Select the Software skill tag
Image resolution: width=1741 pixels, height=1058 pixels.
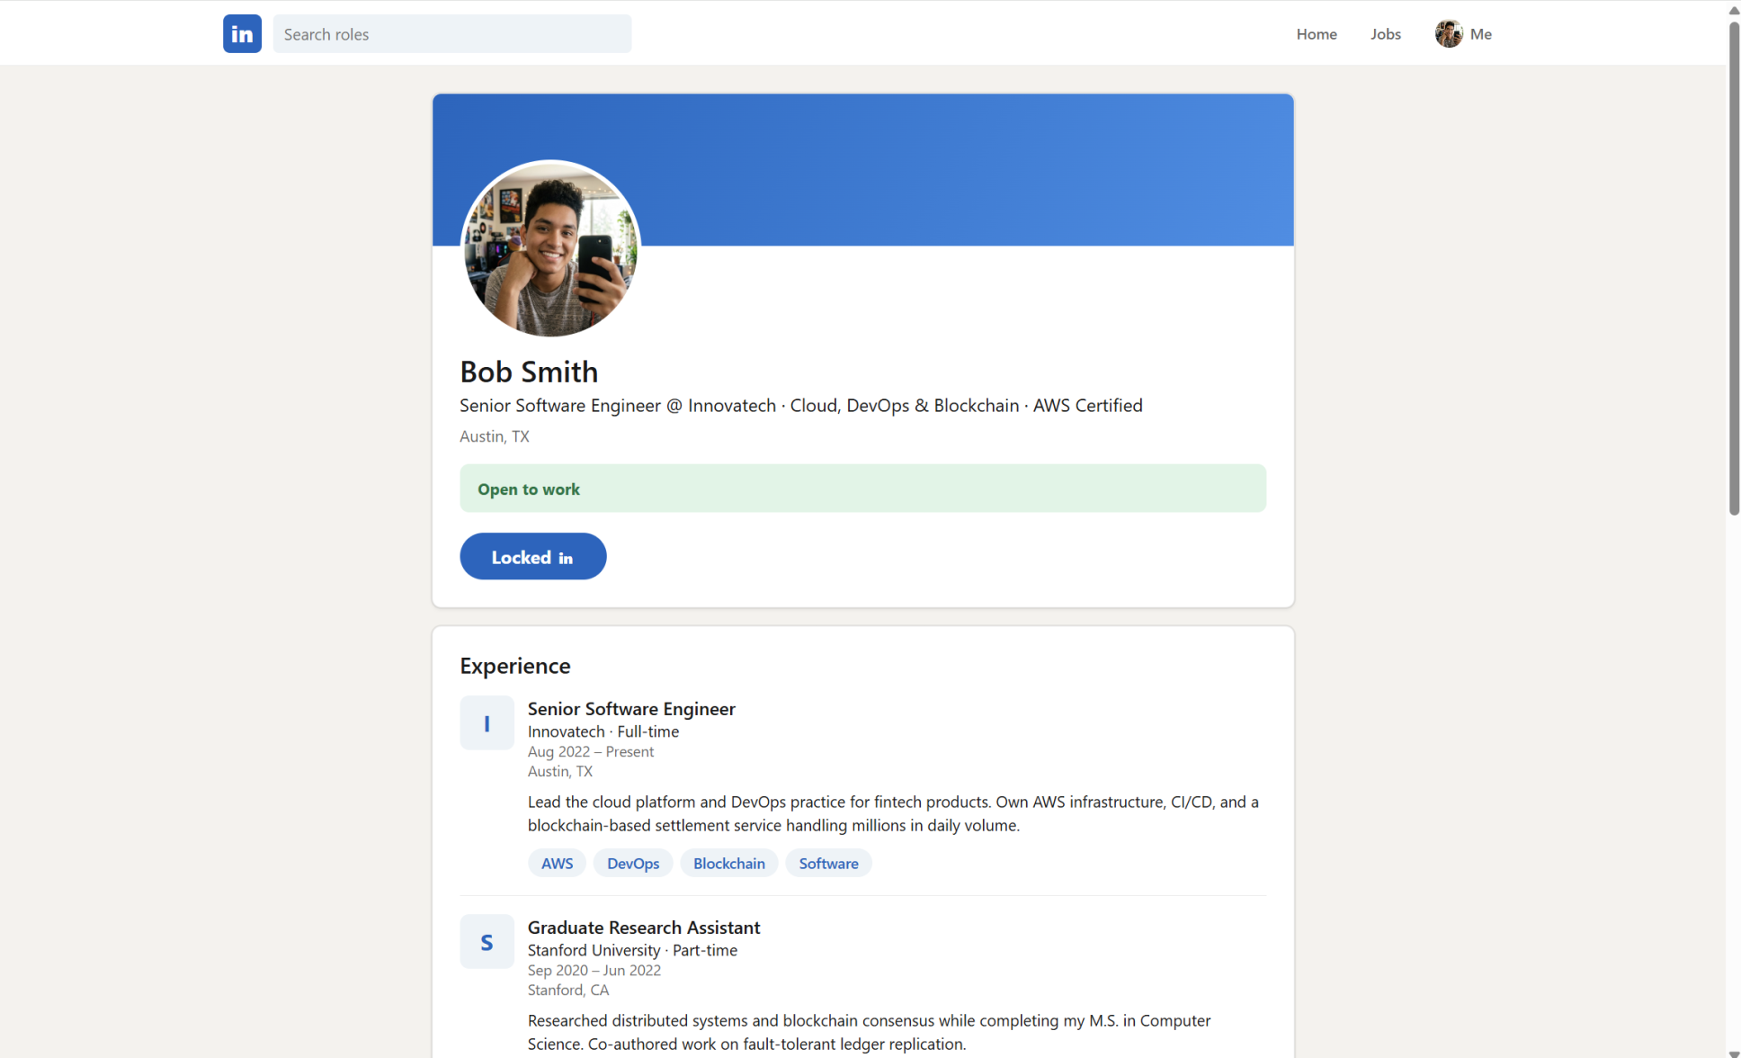click(828, 863)
